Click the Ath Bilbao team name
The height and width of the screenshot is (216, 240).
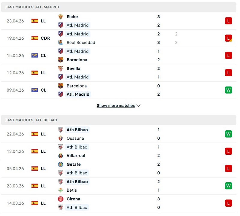(x=77, y=130)
